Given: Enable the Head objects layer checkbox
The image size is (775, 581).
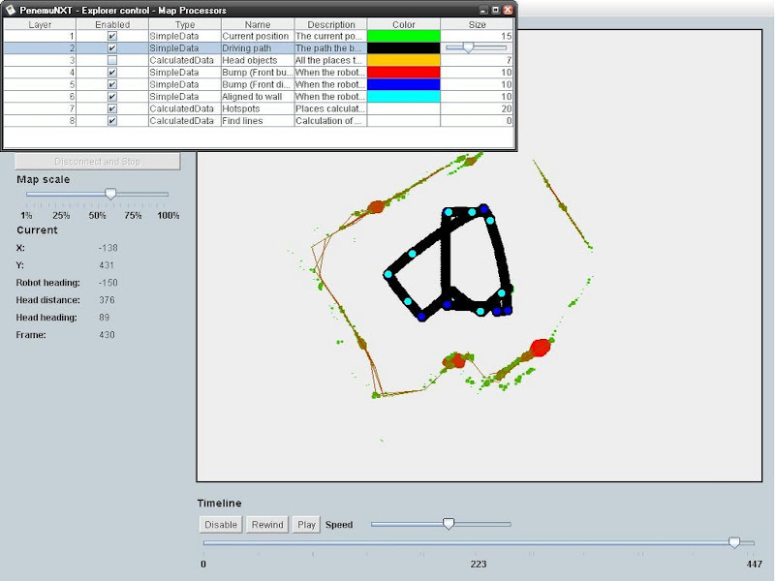Looking at the screenshot, I should click(x=112, y=60).
